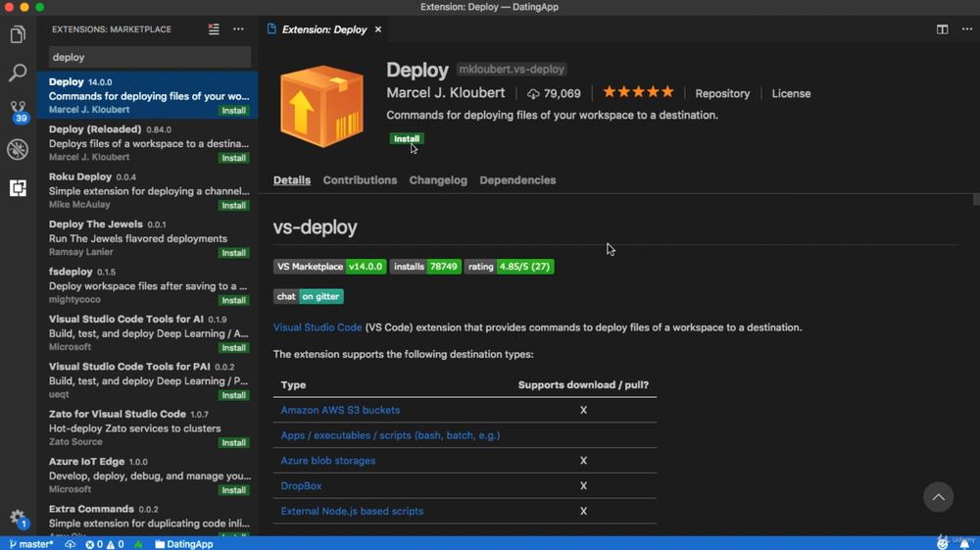Install Visual Studio Code Tools for PAI
The width and height of the screenshot is (980, 550).
click(x=234, y=396)
